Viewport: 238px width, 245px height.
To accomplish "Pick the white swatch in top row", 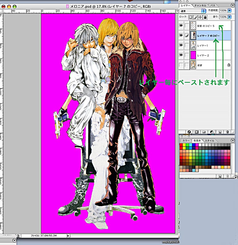I will (200, 145).
